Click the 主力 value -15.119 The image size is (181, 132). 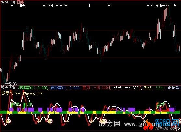tap(101, 88)
